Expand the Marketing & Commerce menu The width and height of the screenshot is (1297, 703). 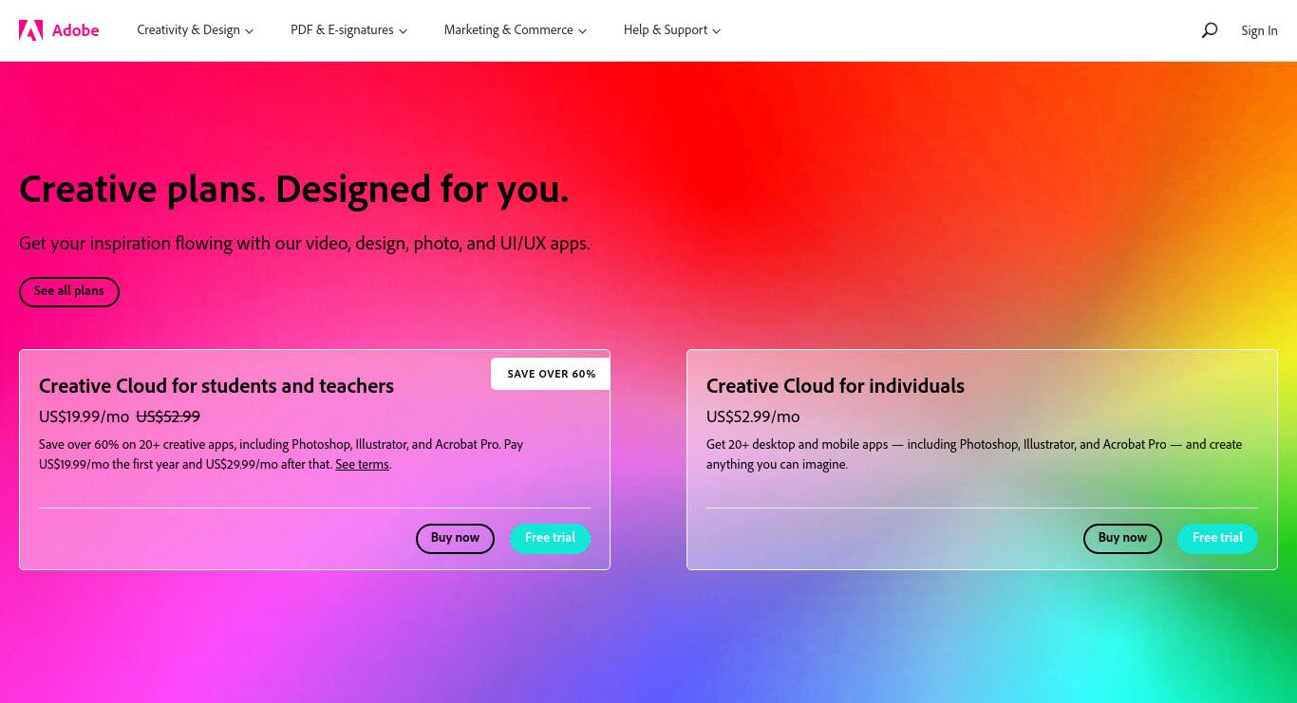click(516, 30)
